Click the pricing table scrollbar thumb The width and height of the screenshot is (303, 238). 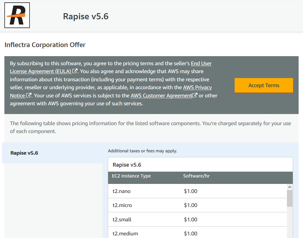[x=290, y=199]
